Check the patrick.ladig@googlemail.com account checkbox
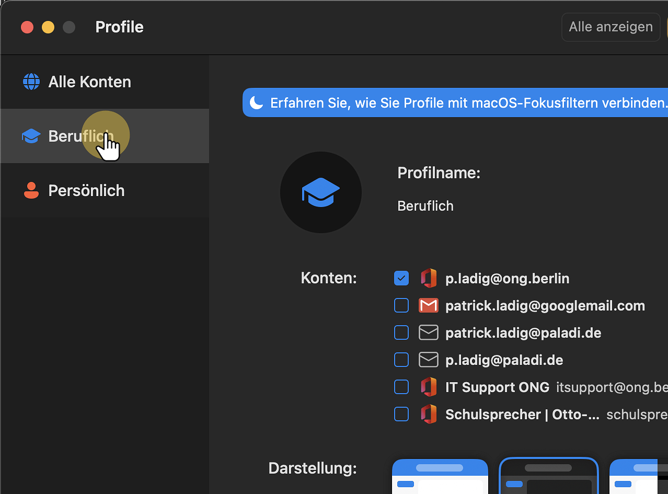 point(401,305)
